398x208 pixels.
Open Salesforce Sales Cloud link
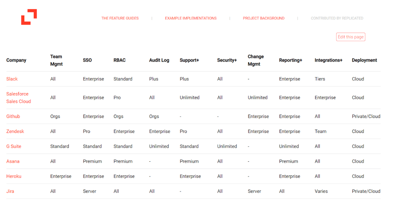(x=18, y=98)
